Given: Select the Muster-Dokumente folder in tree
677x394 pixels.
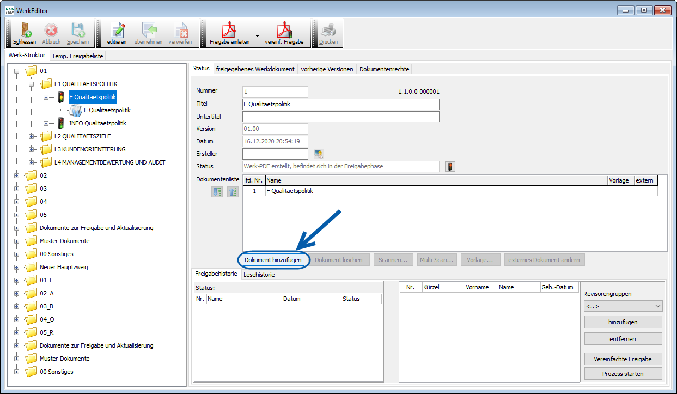Looking at the screenshot, I should click(64, 241).
